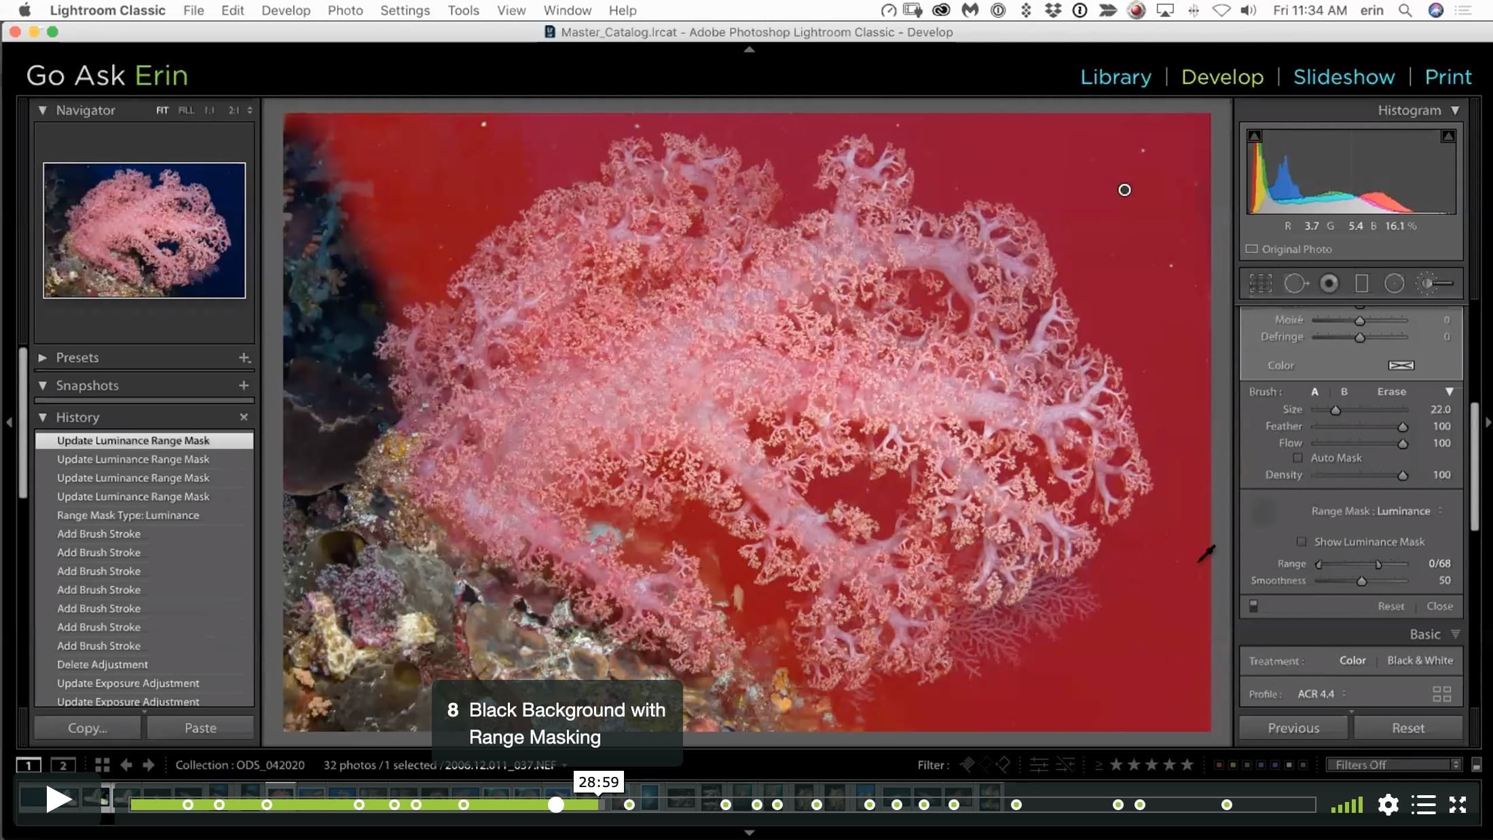Click the adjustment Color swatch
The image size is (1493, 840).
click(1401, 365)
